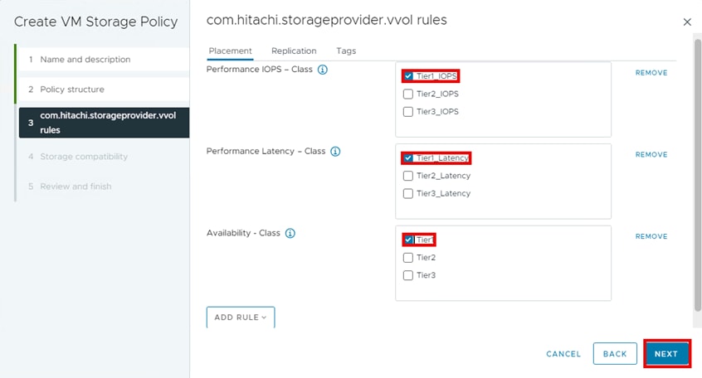Check the Tier2 availability checkbox
The image size is (702, 378).
(x=408, y=258)
